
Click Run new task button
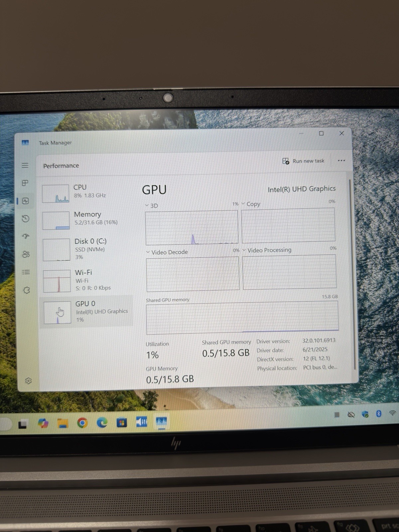[303, 161]
